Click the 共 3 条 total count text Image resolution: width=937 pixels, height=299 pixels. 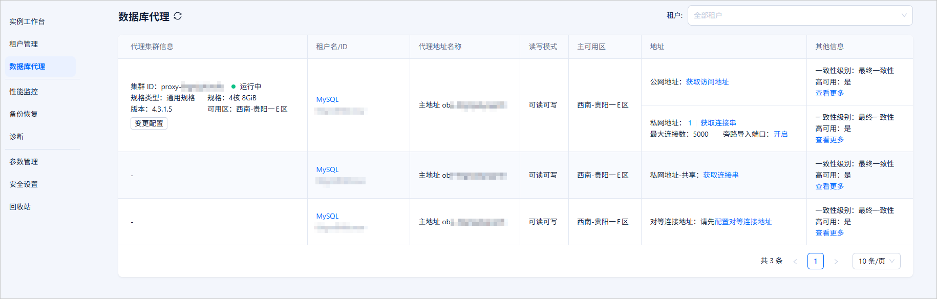(772, 261)
